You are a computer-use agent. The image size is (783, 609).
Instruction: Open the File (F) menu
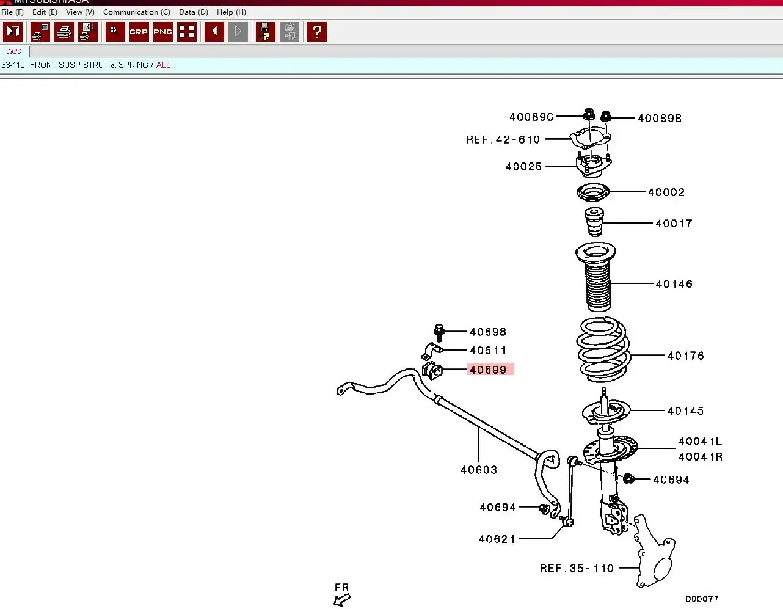coord(13,12)
